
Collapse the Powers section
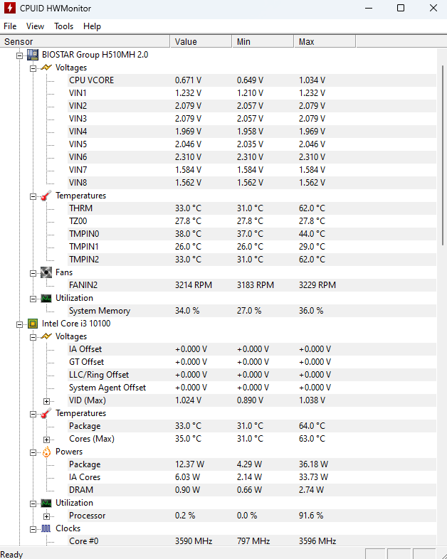(33, 452)
